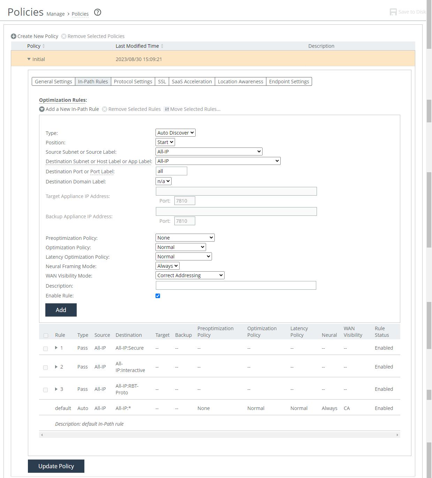Click the Add a New In-Path Rule icon
The height and width of the screenshot is (478, 432).
coord(42,109)
